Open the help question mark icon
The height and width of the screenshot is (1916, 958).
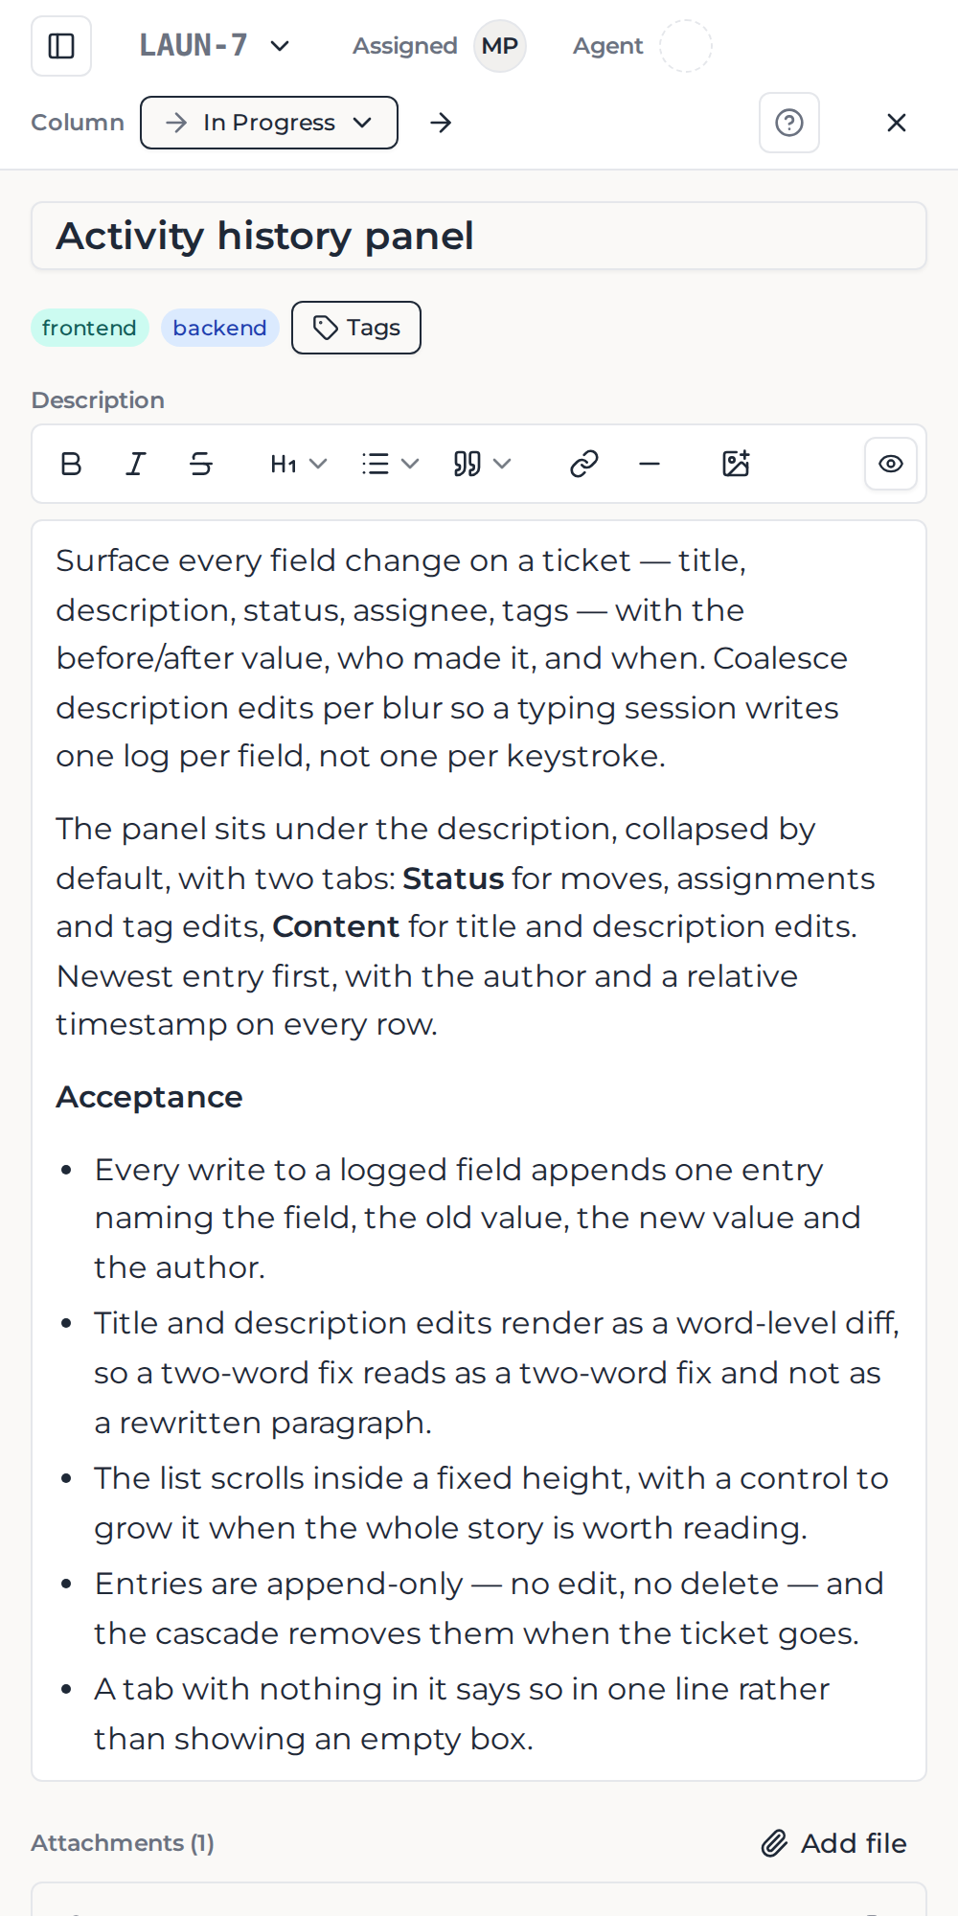tap(789, 123)
